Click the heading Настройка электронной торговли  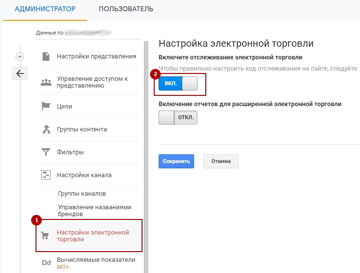[236, 43]
